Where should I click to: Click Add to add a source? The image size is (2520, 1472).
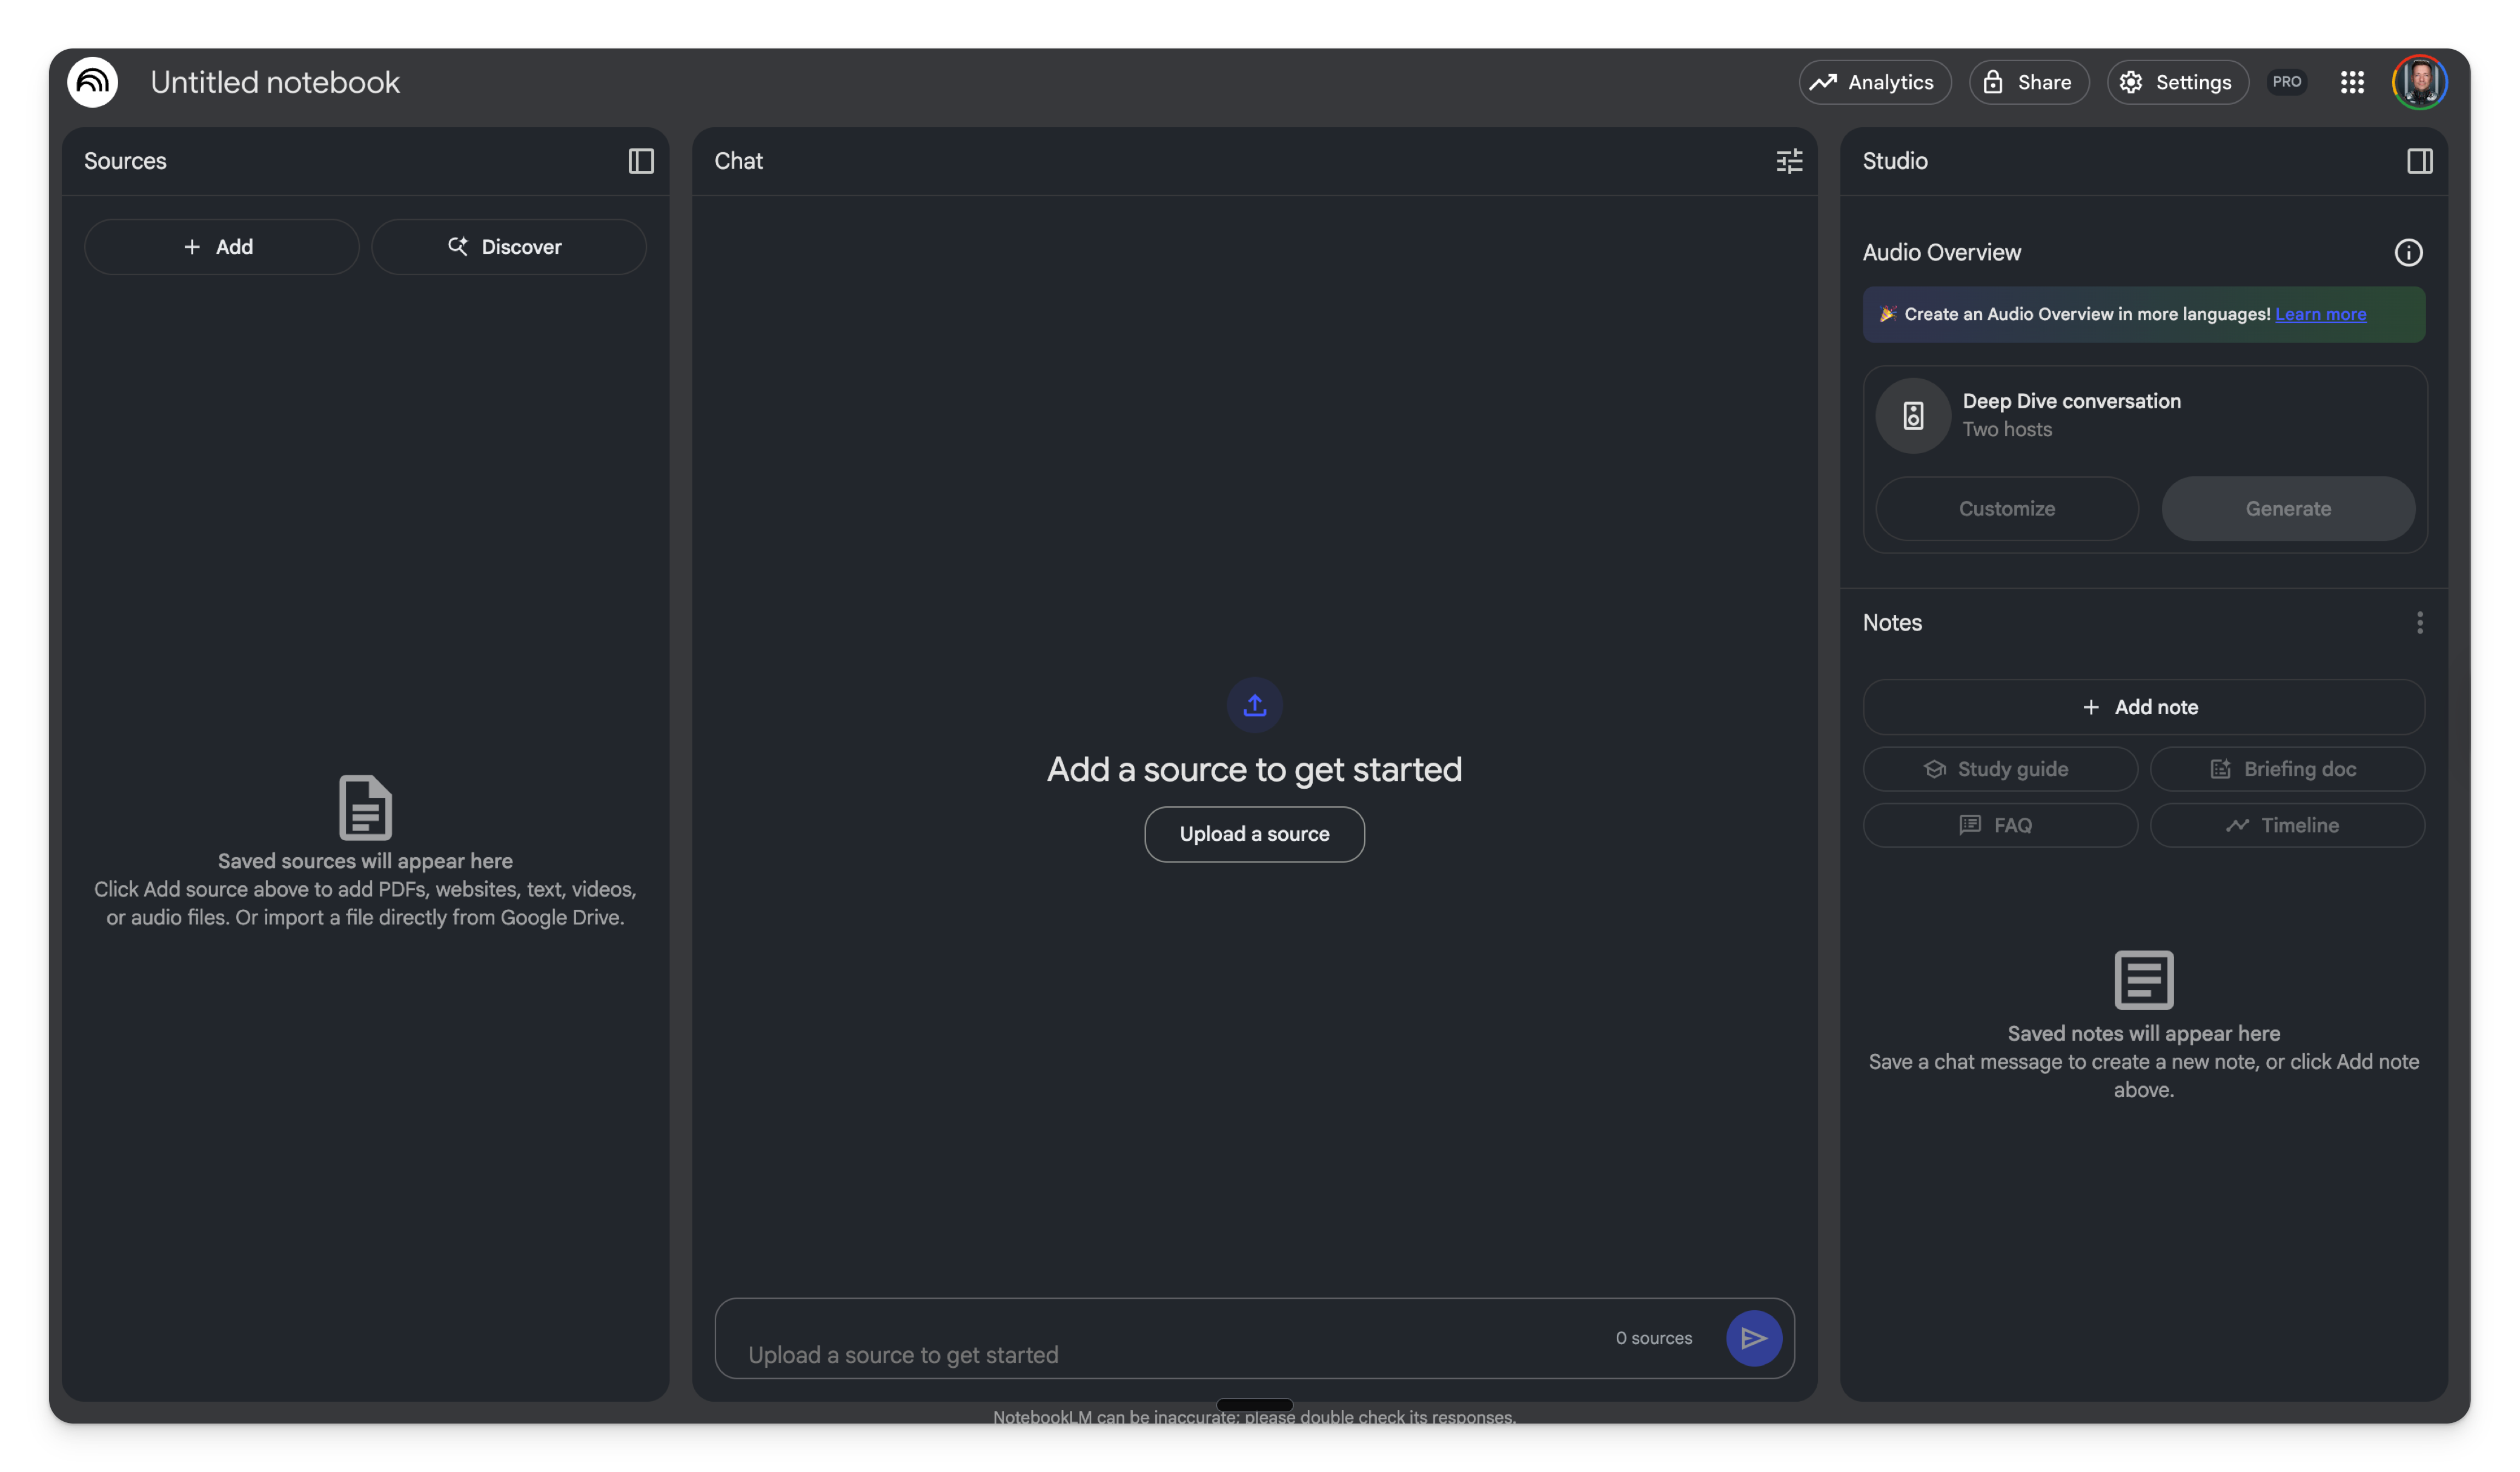click(221, 247)
